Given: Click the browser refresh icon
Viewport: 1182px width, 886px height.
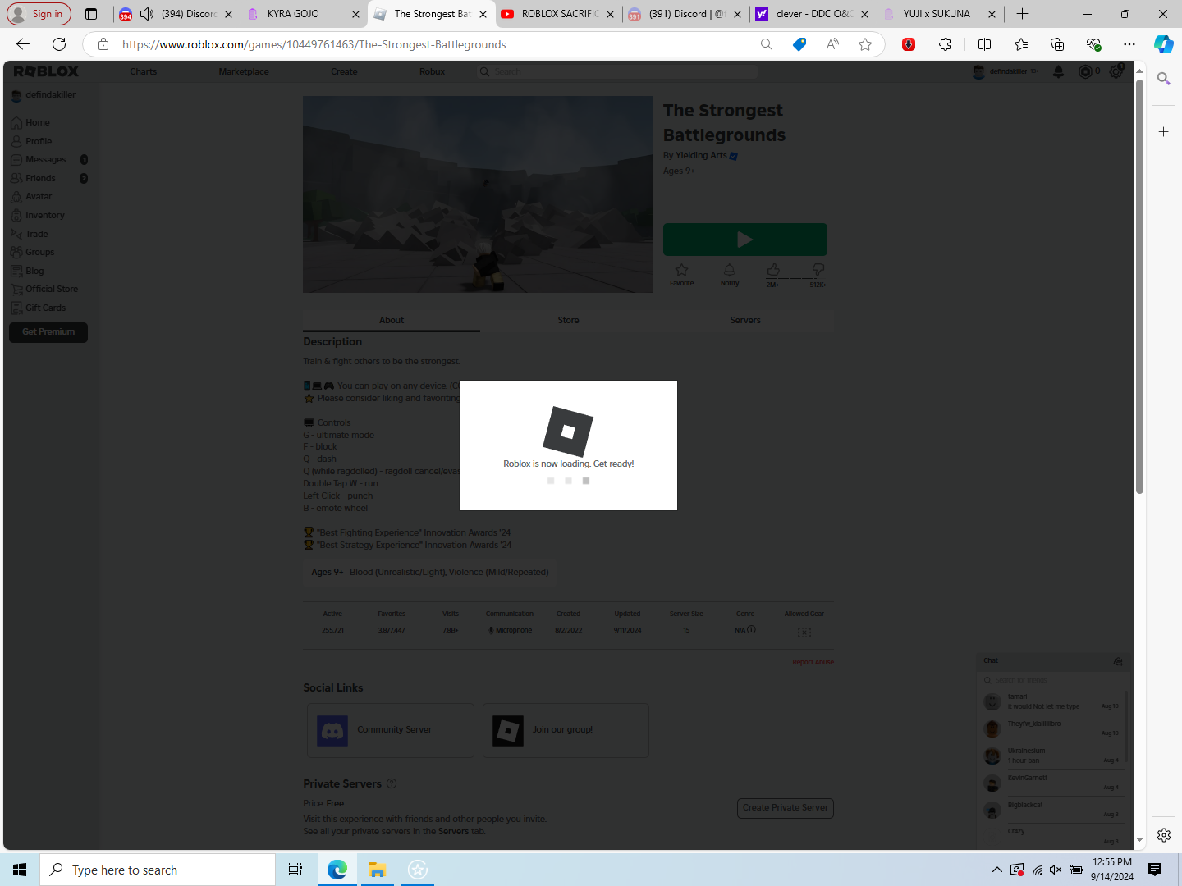Looking at the screenshot, I should (59, 44).
